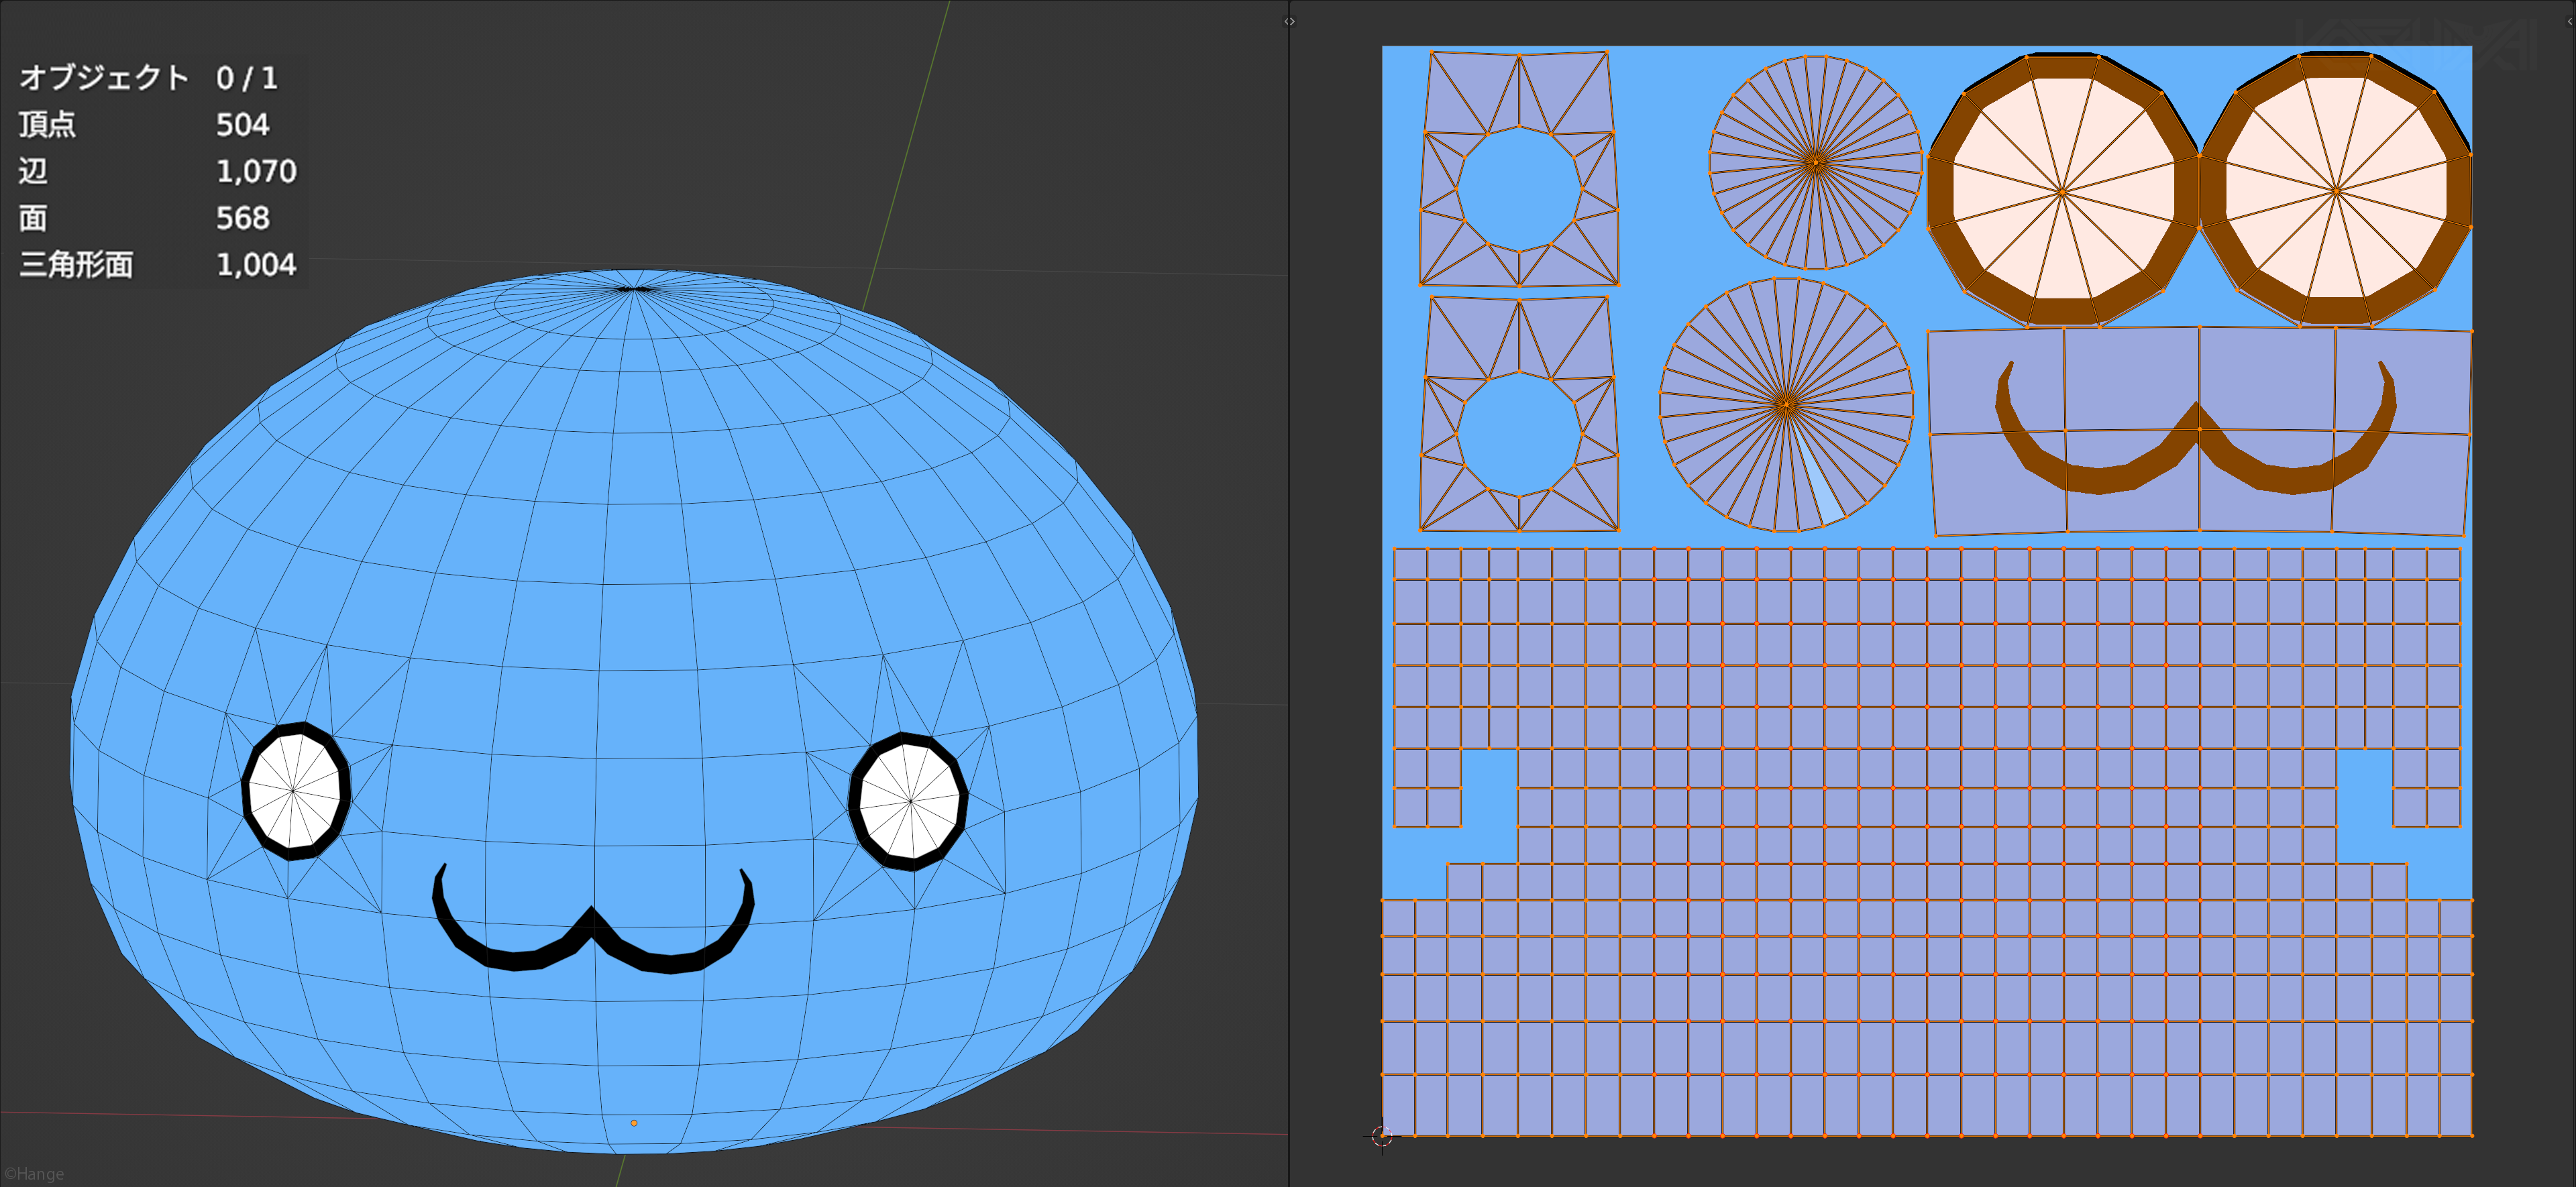2576x1187 pixels.
Task: Click the slime's left white eye
Action: pos(295,790)
